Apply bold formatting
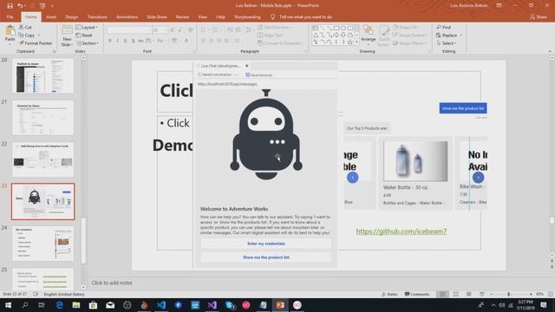The image size is (555, 312). (110, 41)
